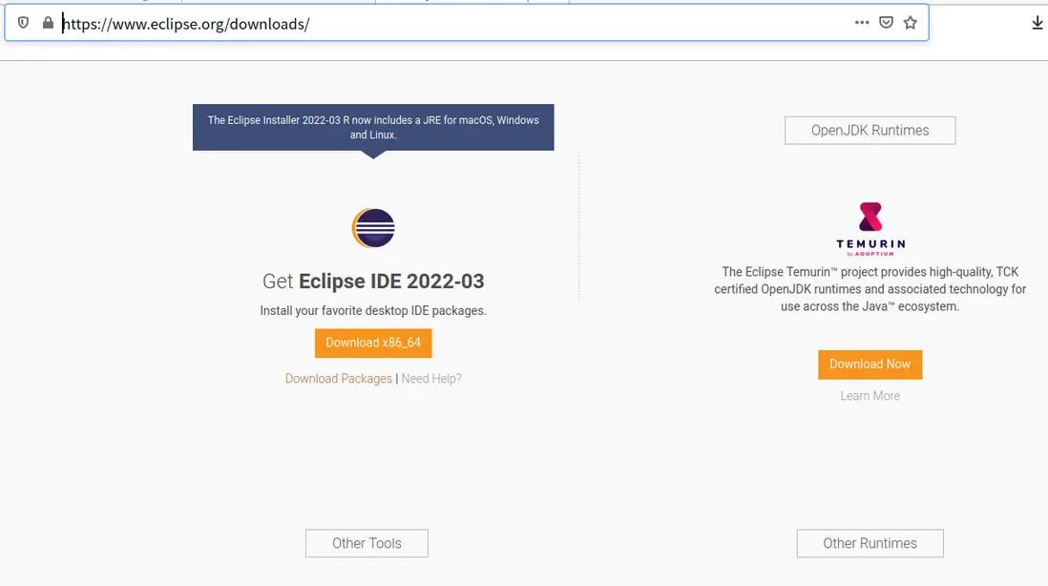Open the site security padlock info
This screenshot has width=1048, height=586.
pos(48,23)
